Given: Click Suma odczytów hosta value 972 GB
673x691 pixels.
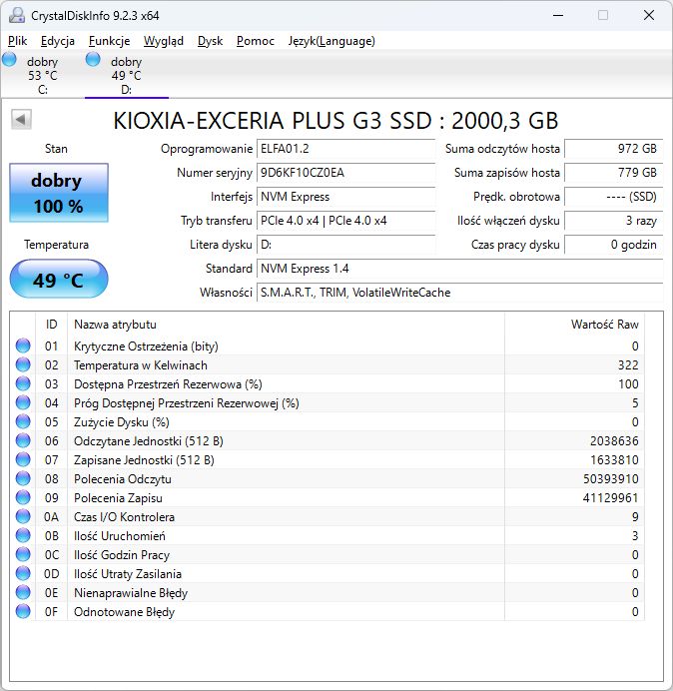Looking at the screenshot, I should pos(613,149).
